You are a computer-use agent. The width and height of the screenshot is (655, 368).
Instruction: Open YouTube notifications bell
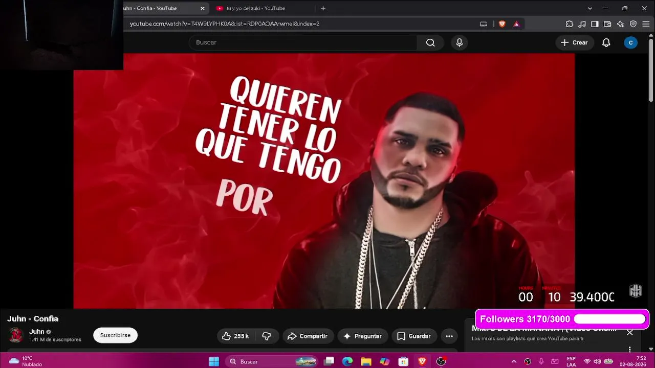click(x=606, y=42)
